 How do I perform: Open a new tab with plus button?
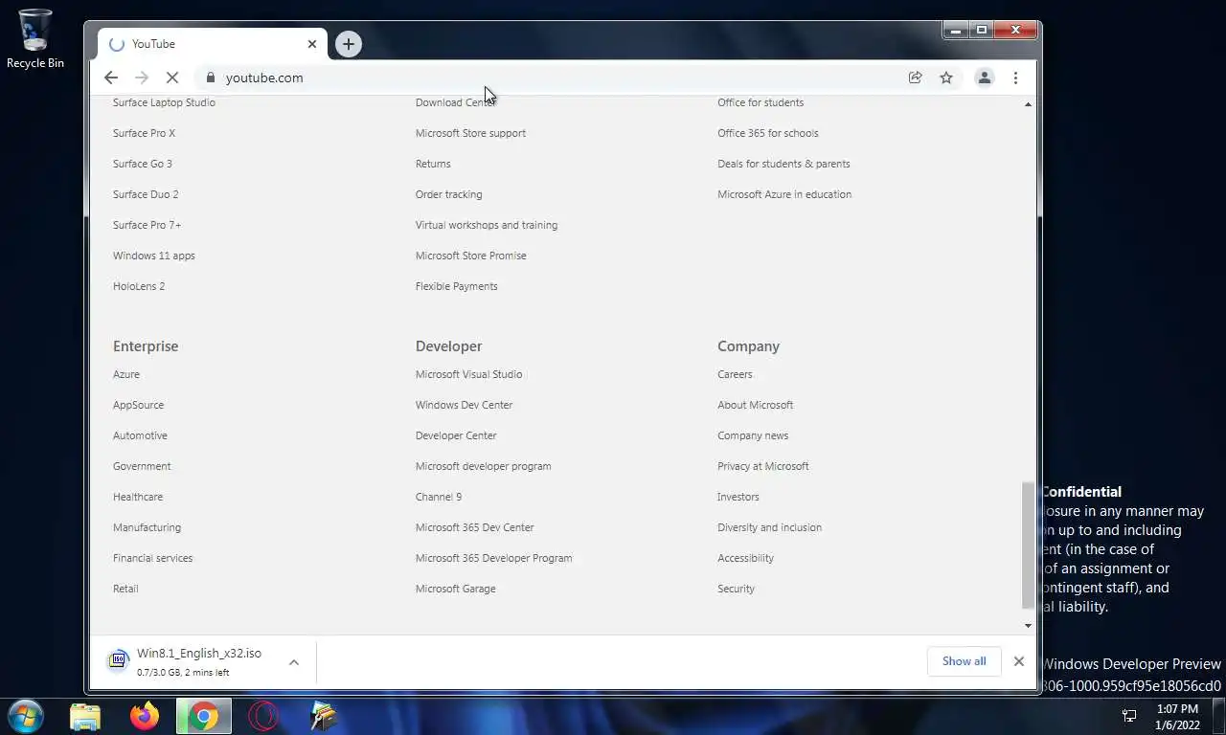[x=349, y=44]
